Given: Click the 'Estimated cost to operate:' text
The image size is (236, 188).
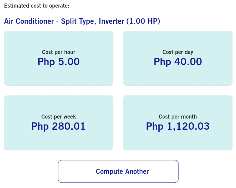Looking at the screenshot, I should click(x=37, y=6).
